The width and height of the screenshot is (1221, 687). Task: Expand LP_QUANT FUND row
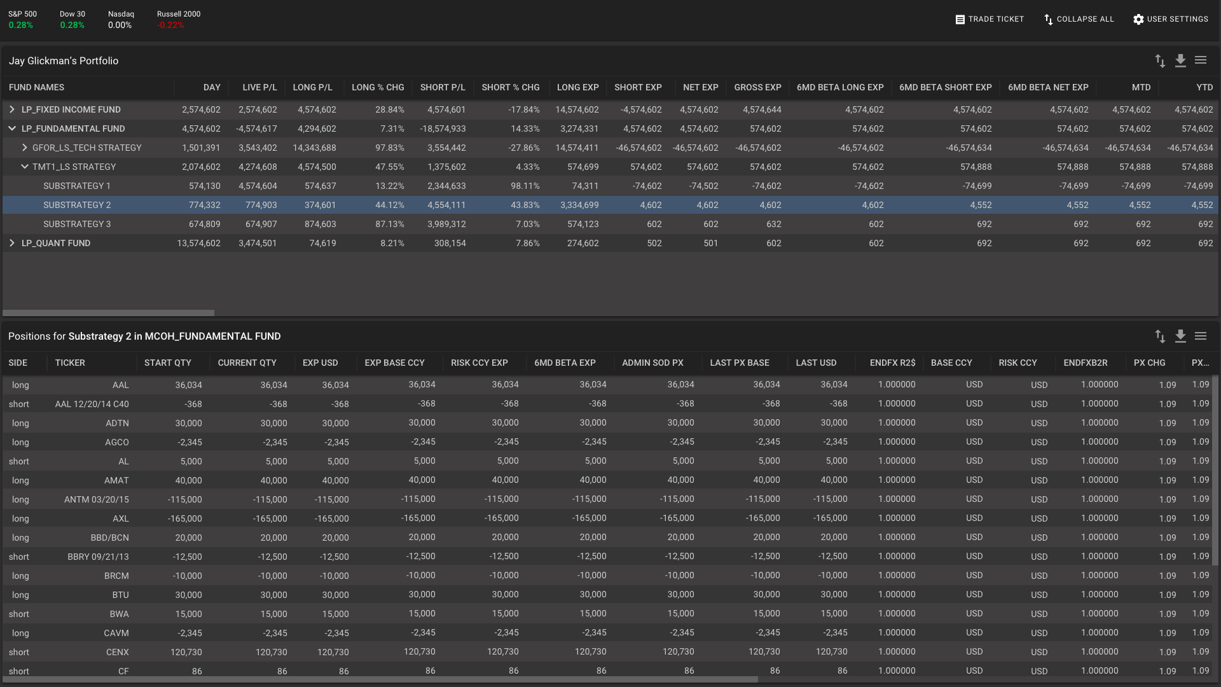[11, 243]
